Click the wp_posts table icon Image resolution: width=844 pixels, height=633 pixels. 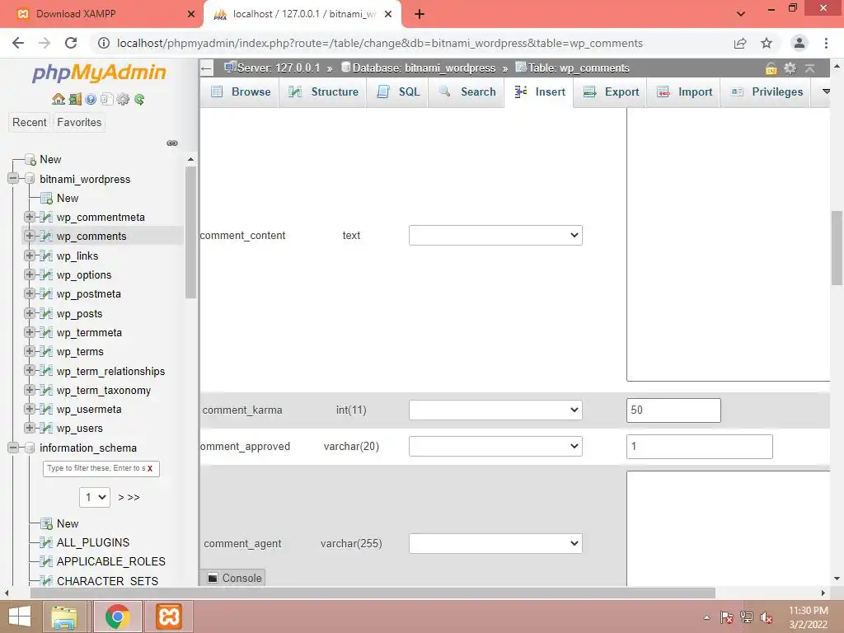click(x=47, y=313)
